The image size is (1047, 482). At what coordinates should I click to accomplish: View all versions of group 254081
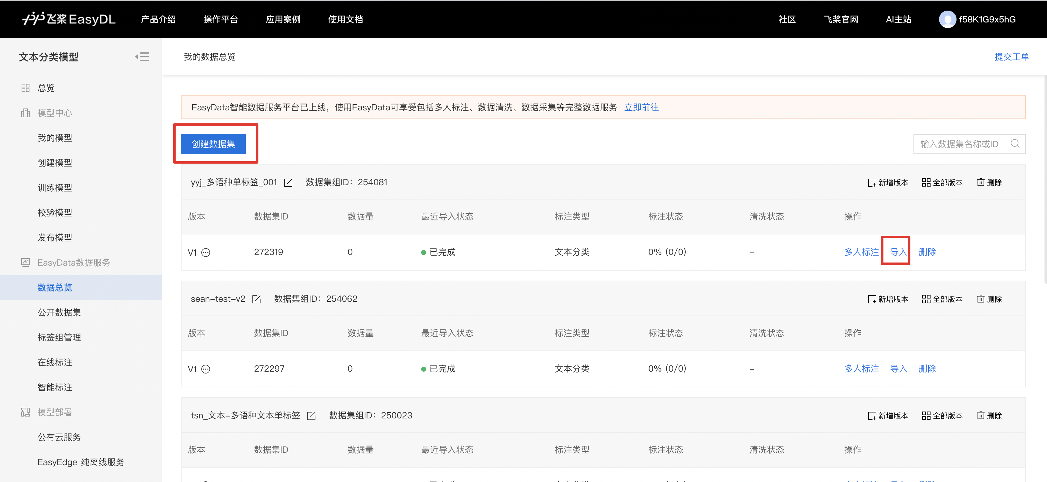click(x=942, y=183)
